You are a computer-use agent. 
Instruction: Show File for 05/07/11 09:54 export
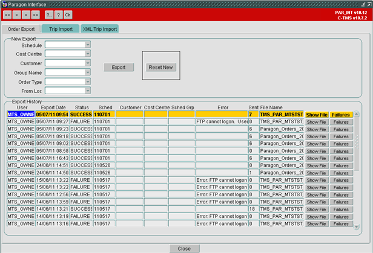coord(317,115)
